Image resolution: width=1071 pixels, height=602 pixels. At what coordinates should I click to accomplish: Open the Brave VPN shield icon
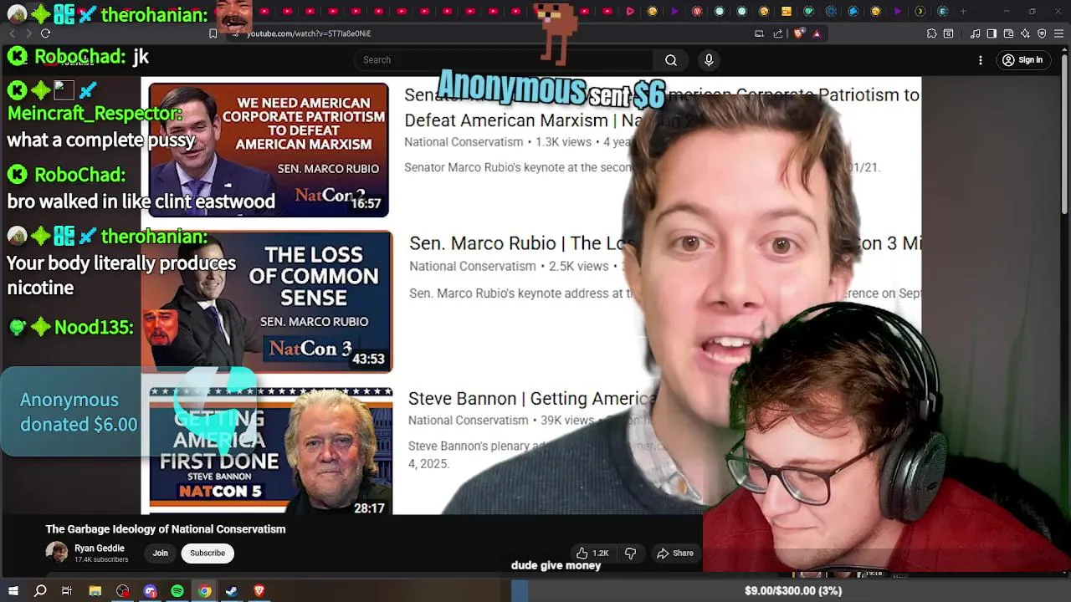coord(1042,33)
